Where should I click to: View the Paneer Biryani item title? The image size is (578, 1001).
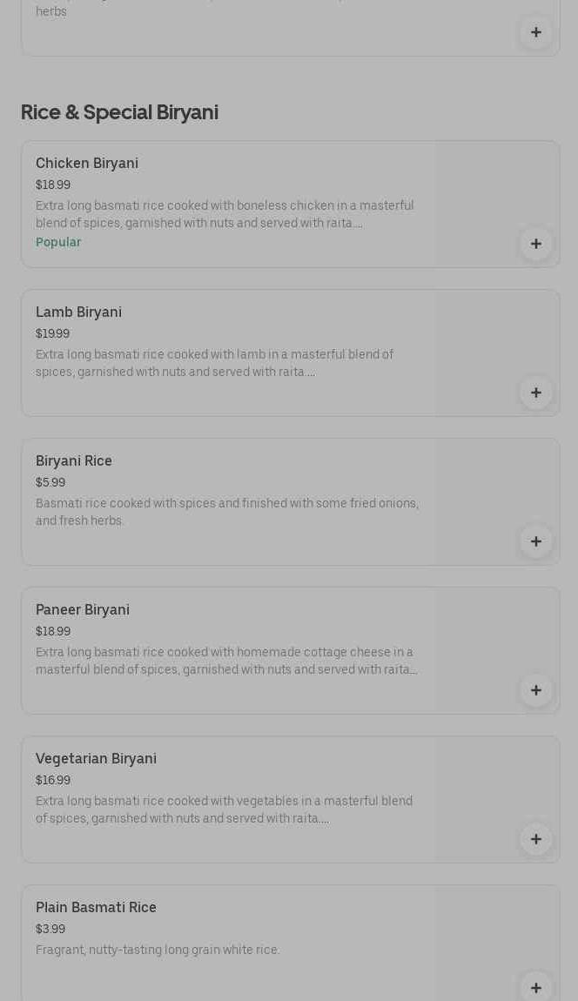83,610
